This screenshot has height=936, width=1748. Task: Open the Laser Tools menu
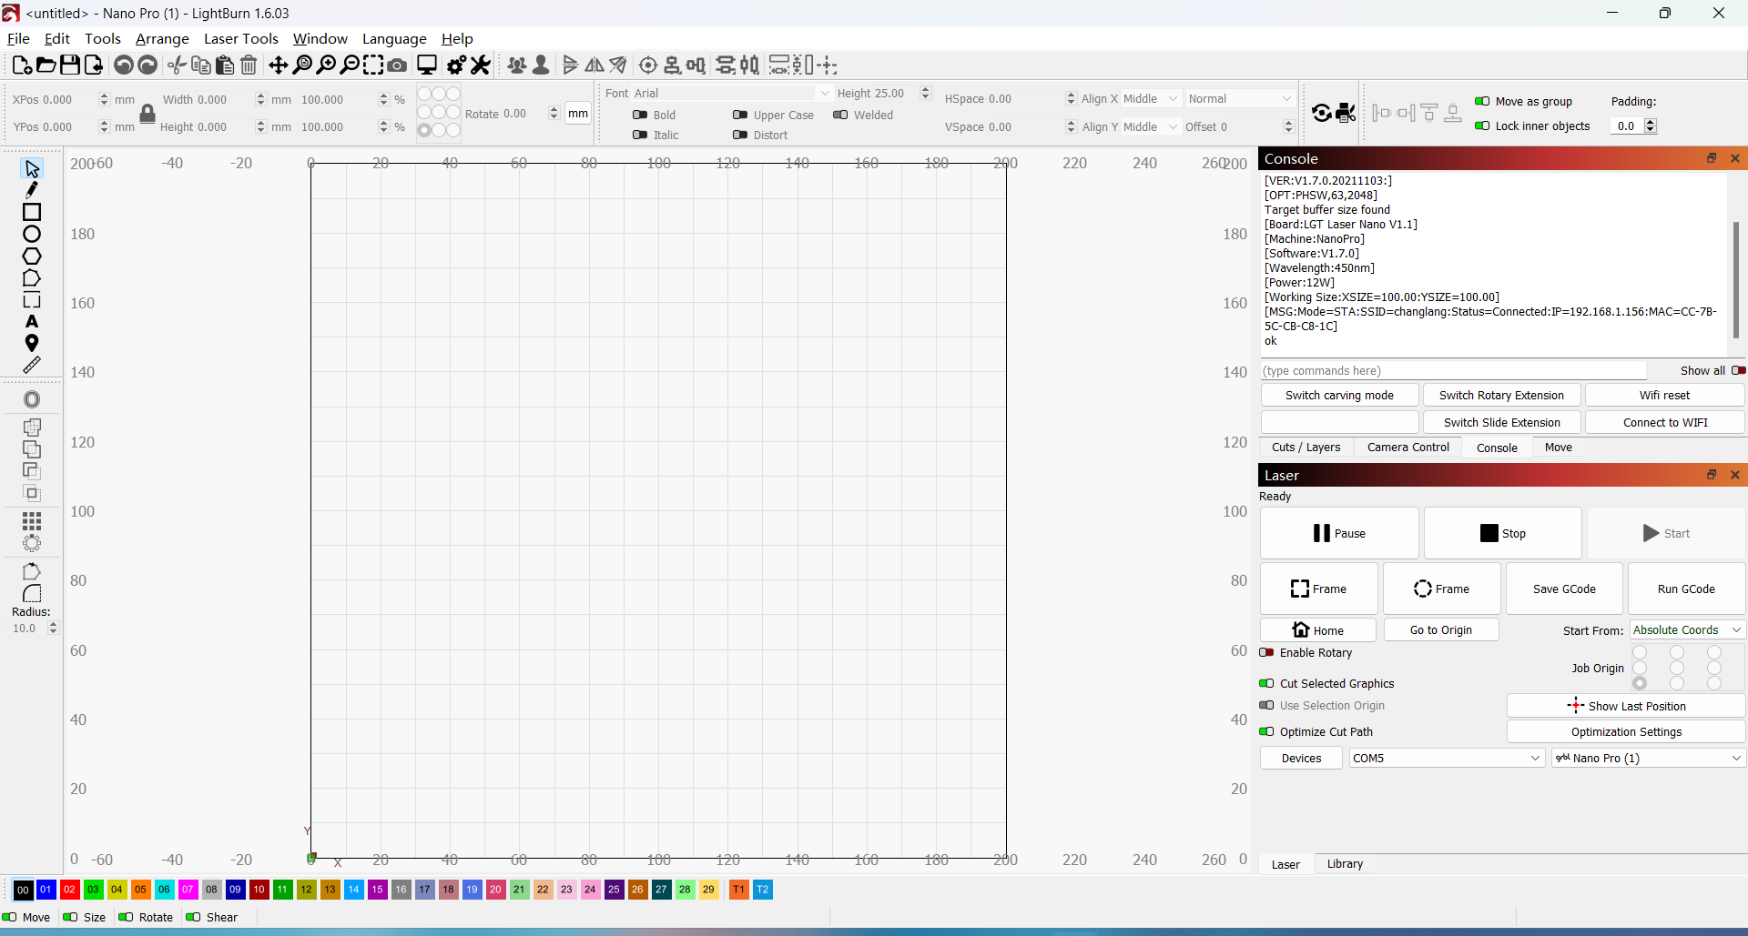tap(241, 38)
